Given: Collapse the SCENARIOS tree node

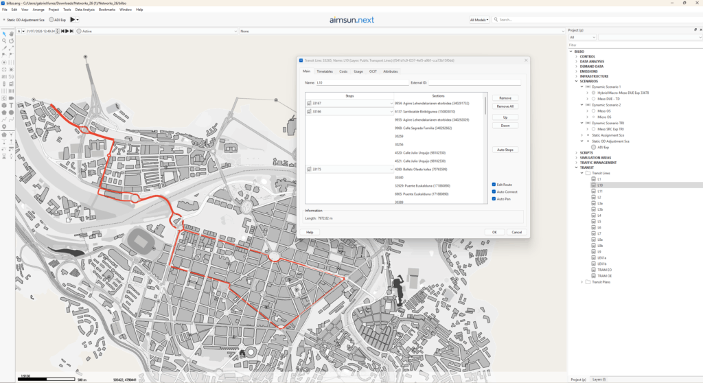Looking at the screenshot, I should tap(576, 81).
